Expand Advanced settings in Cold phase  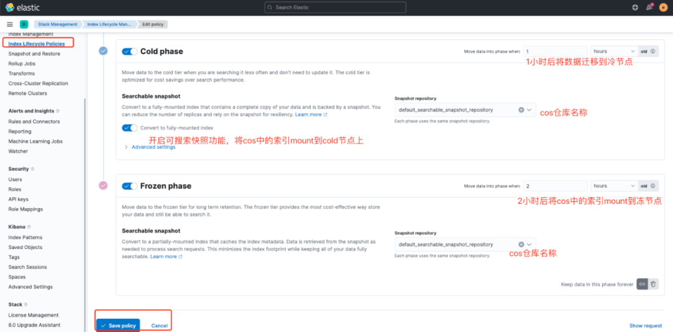(153, 147)
